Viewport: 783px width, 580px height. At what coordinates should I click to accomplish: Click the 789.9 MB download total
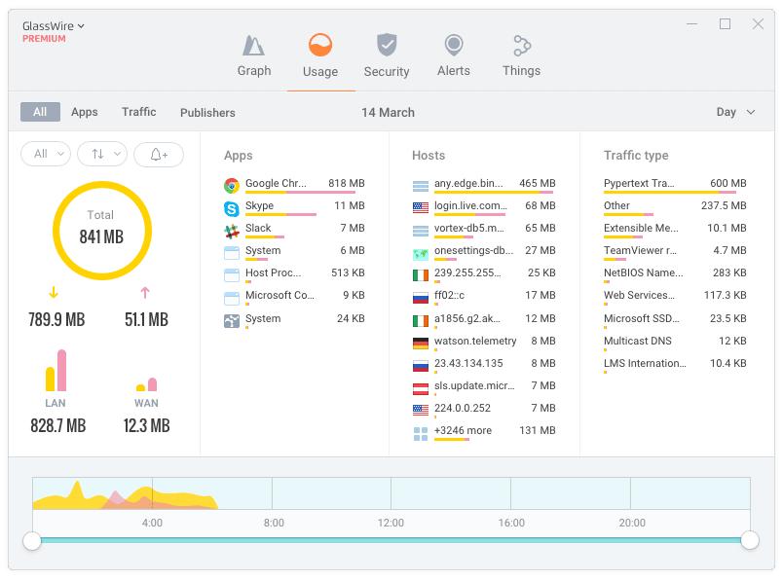56,319
